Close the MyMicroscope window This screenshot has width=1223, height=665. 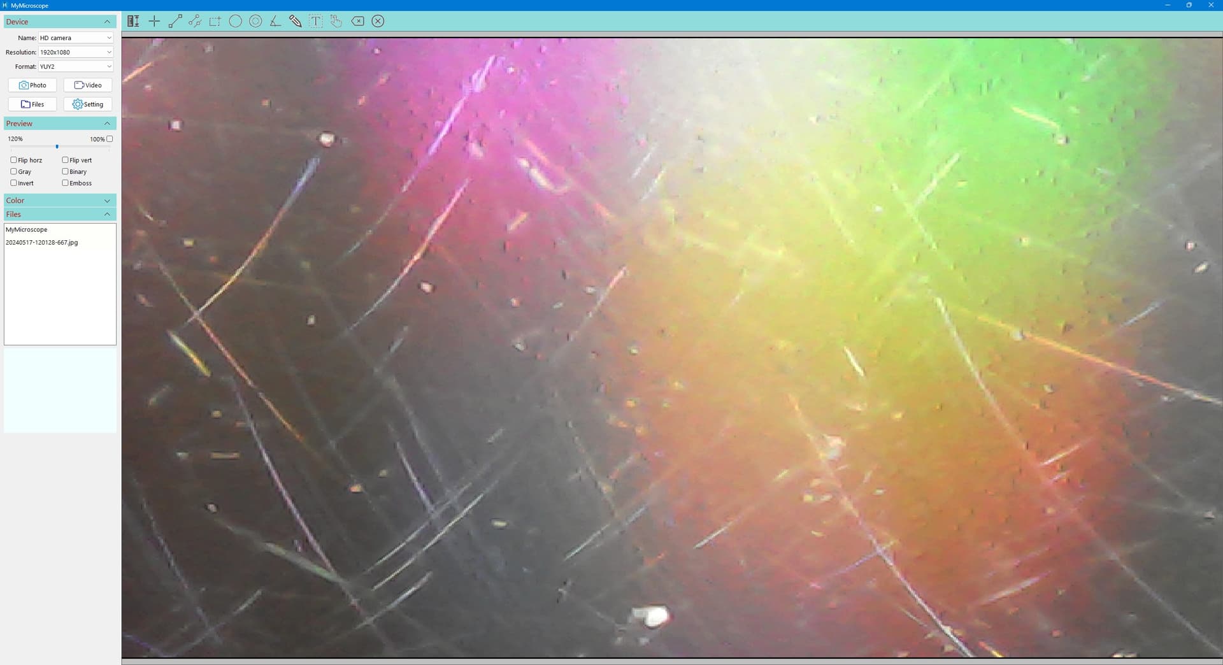pos(1211,5)
